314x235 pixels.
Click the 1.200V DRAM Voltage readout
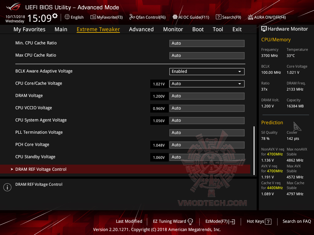[159, 96]
